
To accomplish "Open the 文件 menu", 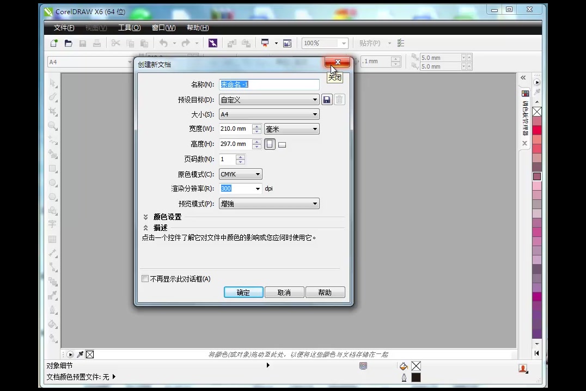I will pos(63,27).
